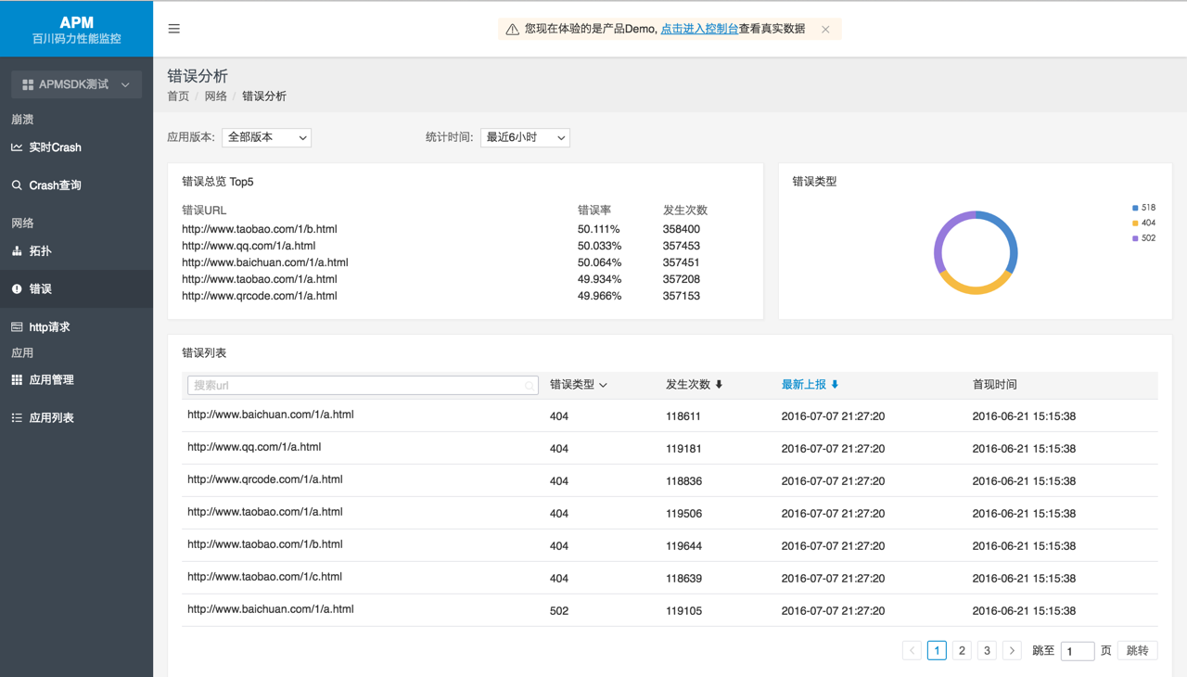Click the 119105 occurrence count cell
The height and width of the screenshot is (677, 1187).
[683, 611]
